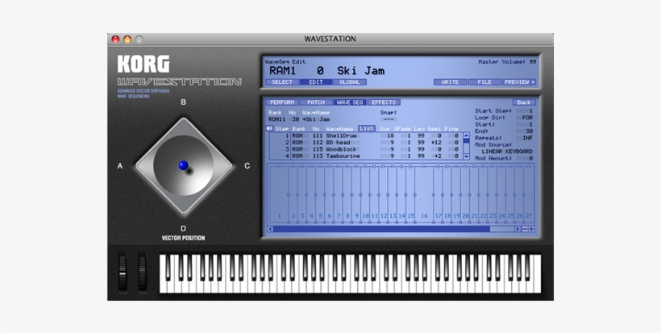Click the Tambourine wave name
This screenshot has width=661, height=333.
coord(343,156)
